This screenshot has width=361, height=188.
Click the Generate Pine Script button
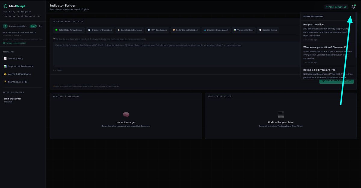coord(336,80)
